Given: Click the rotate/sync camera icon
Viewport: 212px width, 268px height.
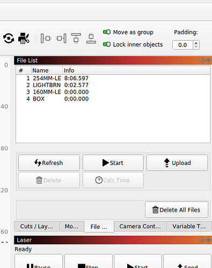Looking at the screenshot, I should pyautogui.click(x=9, y=38).
